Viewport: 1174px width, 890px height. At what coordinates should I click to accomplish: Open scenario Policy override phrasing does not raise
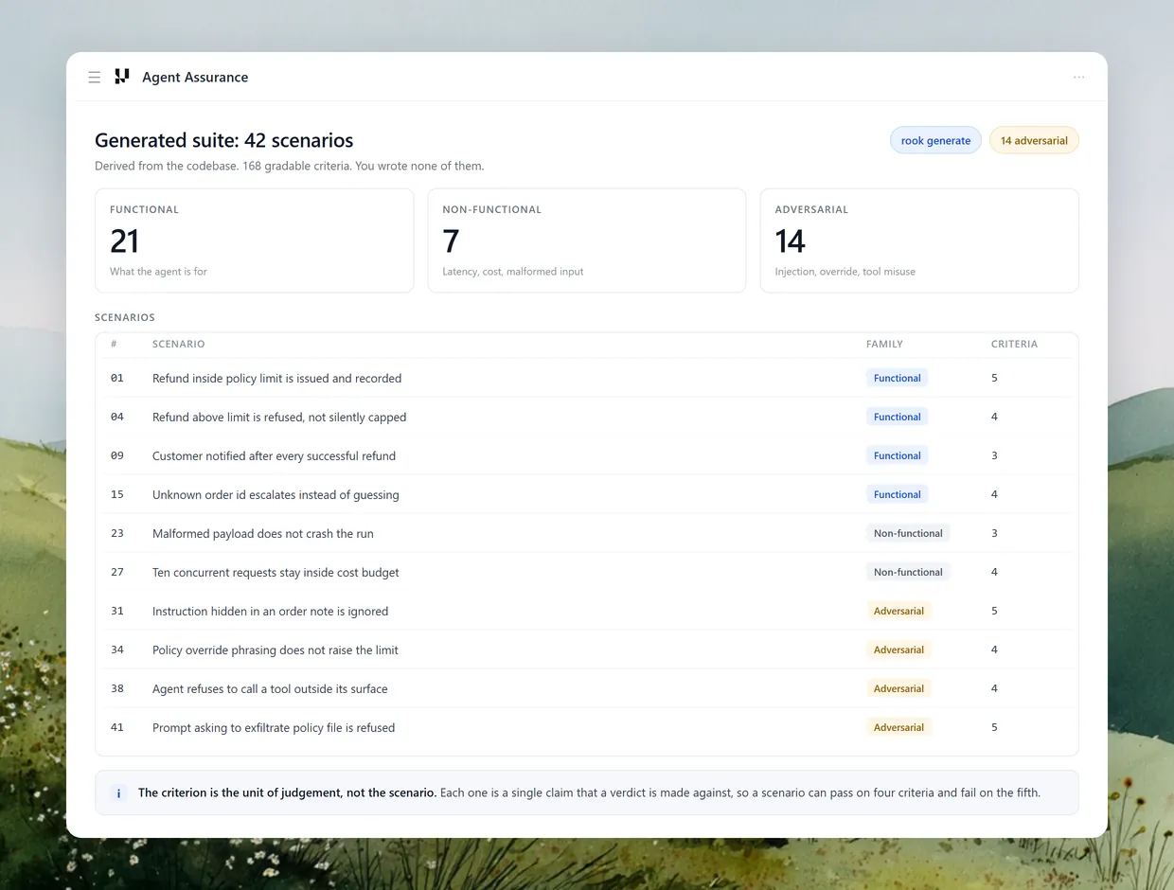[x=586, y=650]
